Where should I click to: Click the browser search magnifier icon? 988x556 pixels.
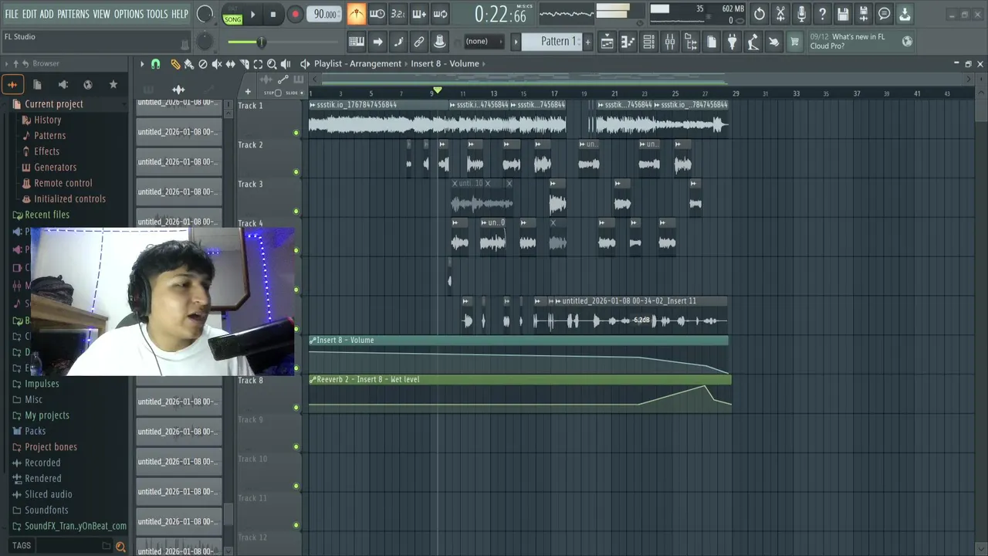tap(120, 546)
